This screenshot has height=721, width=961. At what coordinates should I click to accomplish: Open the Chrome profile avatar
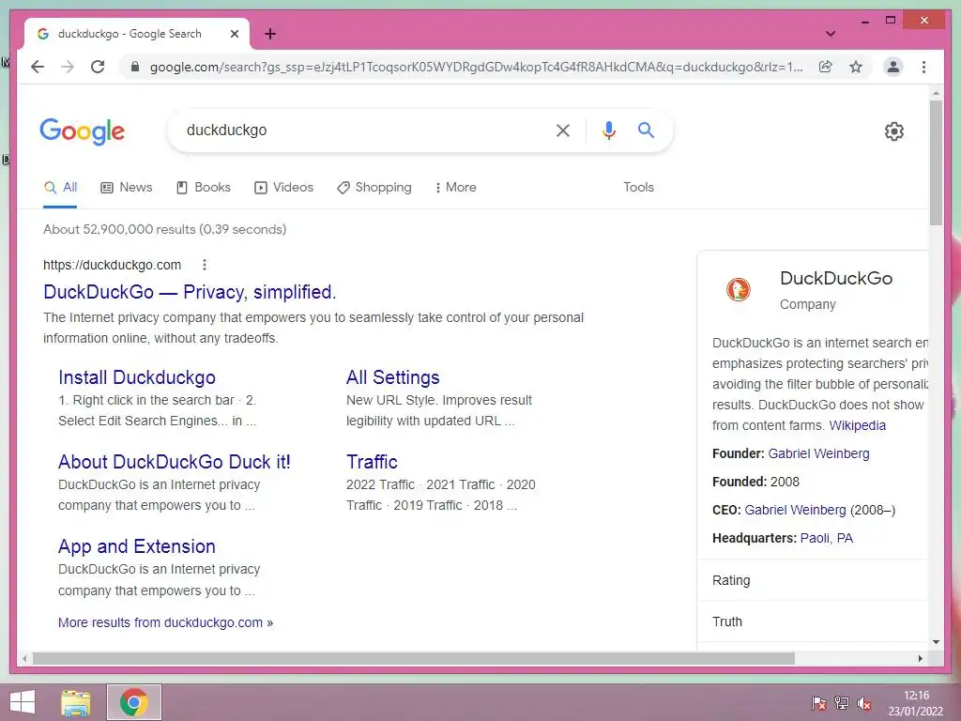pos(893,67)
